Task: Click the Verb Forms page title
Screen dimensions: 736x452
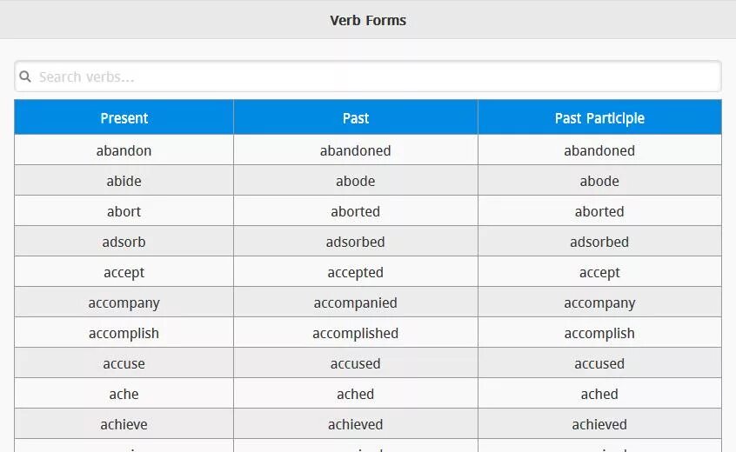Action: (x=368, y=20)
